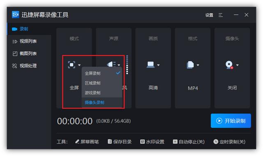Expand the 声源 audio source dropdown arrow
The image size is (263, 156).
119,65
